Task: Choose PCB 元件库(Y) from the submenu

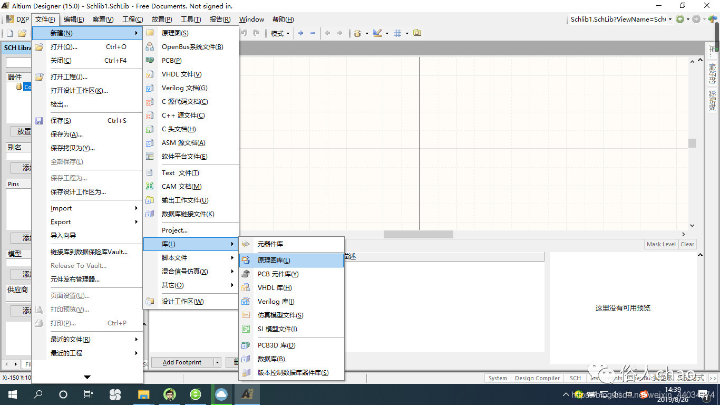Action: coord(291,274)
